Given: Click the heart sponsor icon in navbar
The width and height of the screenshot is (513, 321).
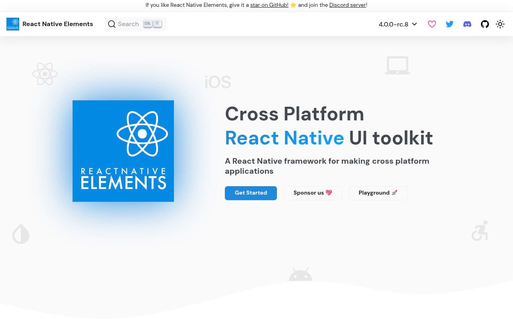Looking at the screenshot, I should click(432, 24).
